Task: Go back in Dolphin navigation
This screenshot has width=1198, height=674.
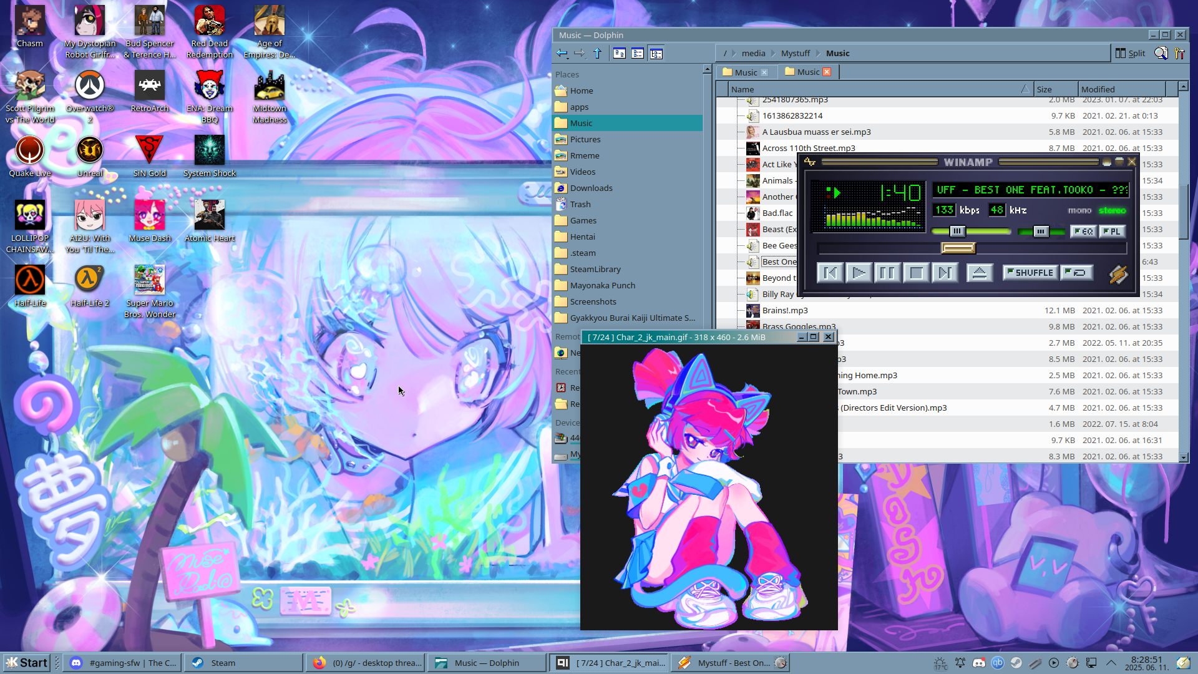Action: [562, 54]
